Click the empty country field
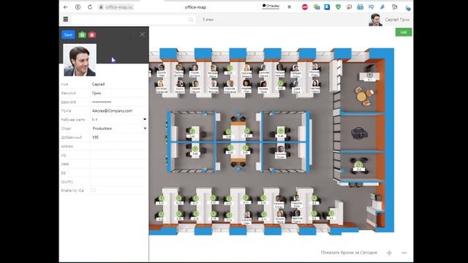 [119, 182]
